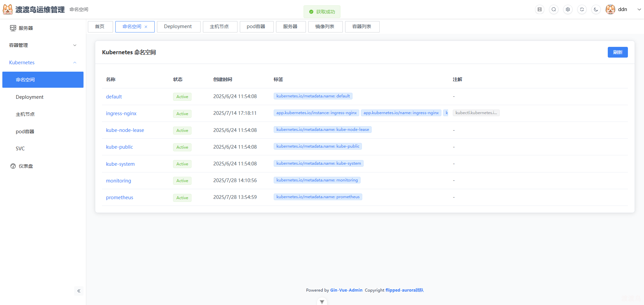Click the dodo bird logo top left
The image size is (644, 305).
click(x=8, y=9)
